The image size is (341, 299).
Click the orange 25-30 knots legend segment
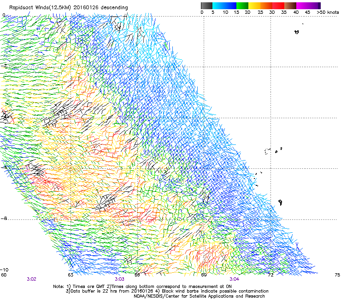266,6
